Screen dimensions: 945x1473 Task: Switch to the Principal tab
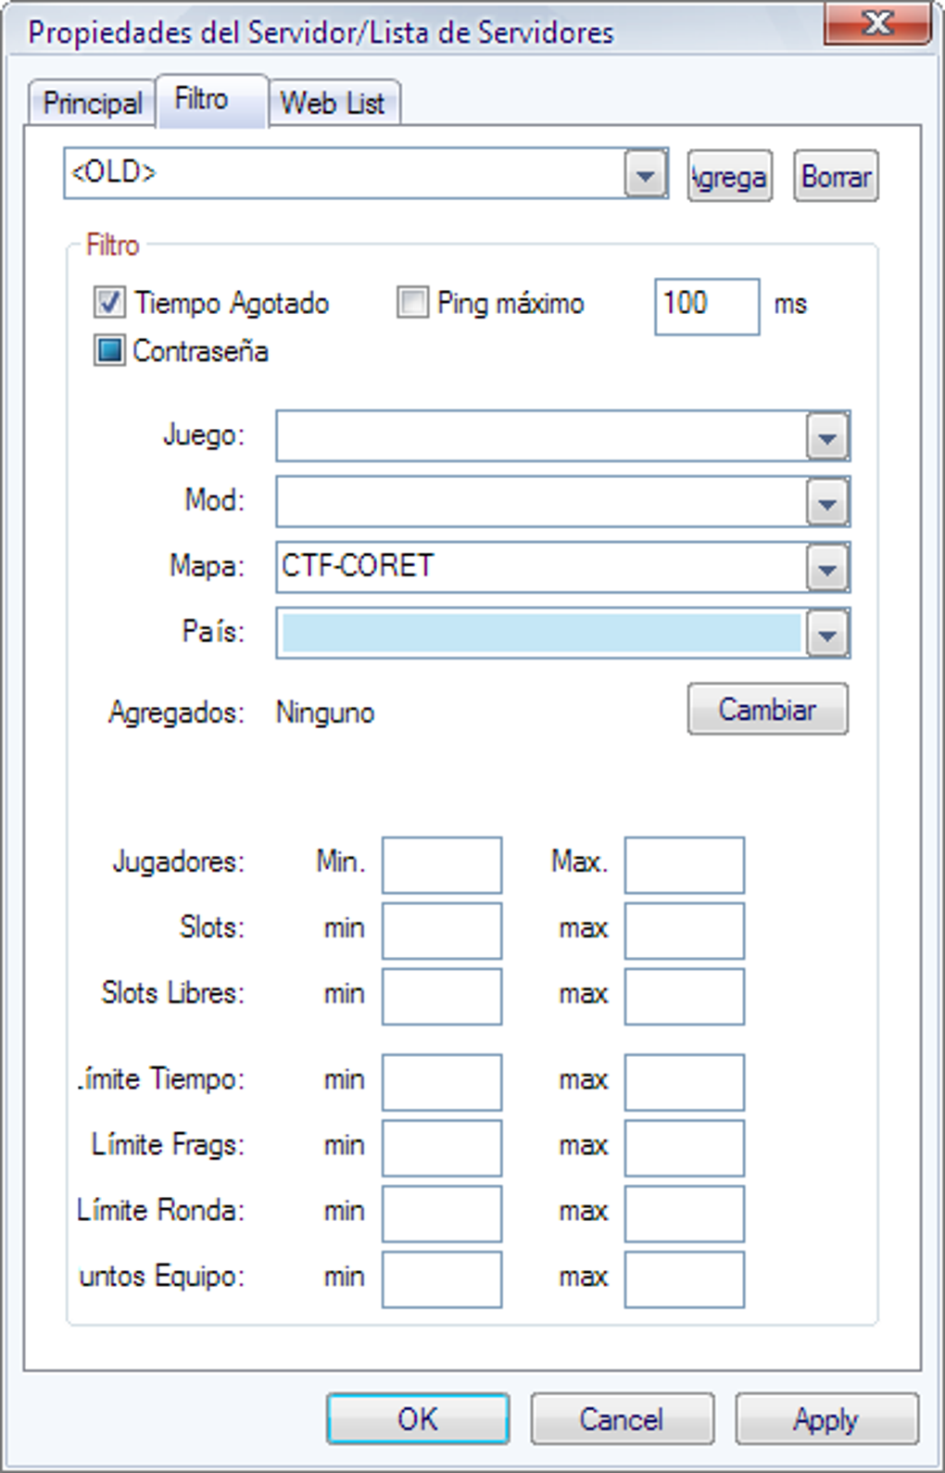92,103
